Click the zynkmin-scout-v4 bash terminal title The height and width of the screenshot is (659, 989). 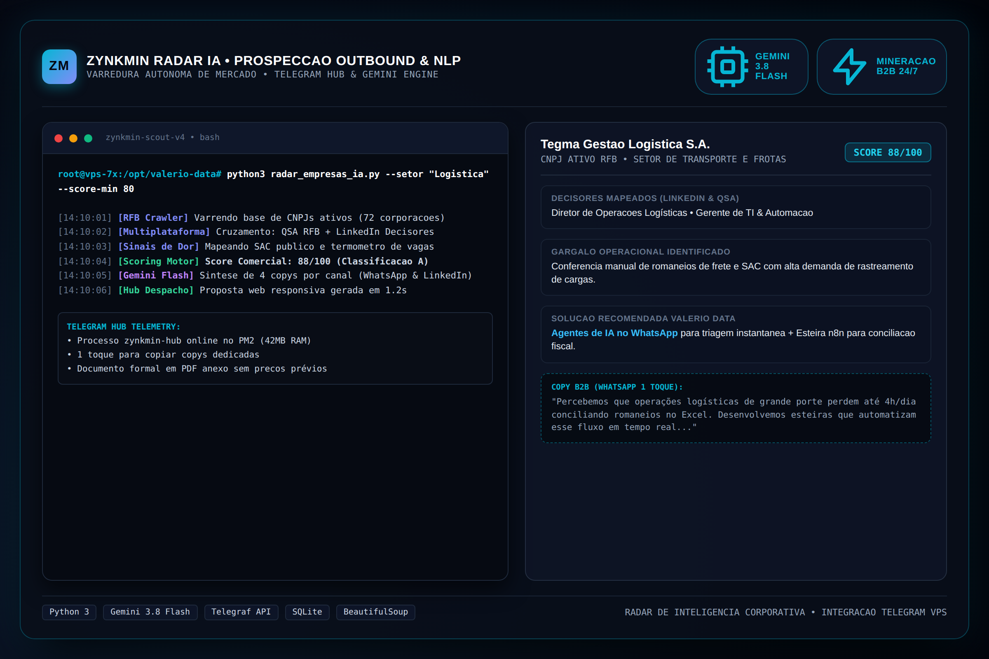[162, 138]
